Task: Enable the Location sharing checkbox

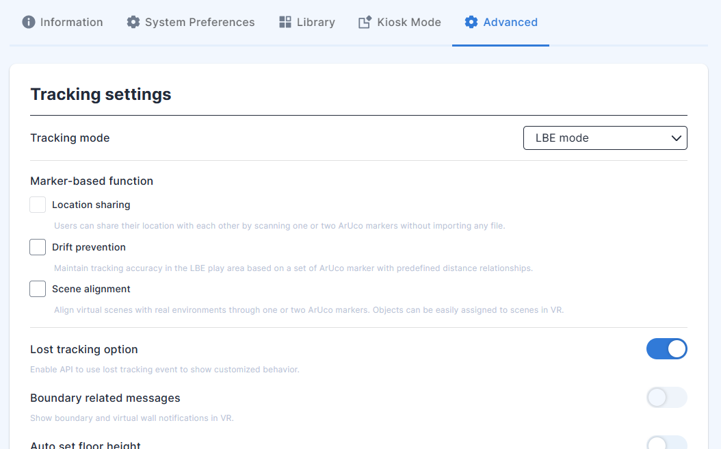Action: pos(38,205)
